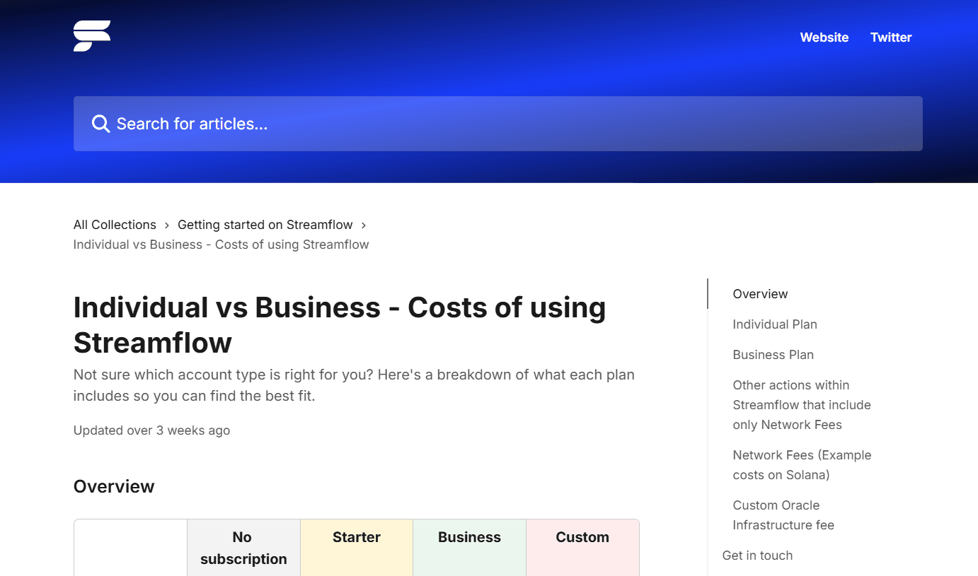Click the Updated over 3 weeks ago text
Image resolution: width=978 pixels, height=576 pixels.
click(x=151, y=430)
